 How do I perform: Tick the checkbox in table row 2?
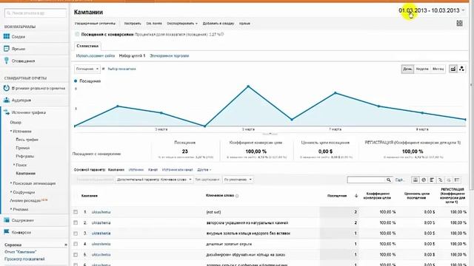coord(76,222)
